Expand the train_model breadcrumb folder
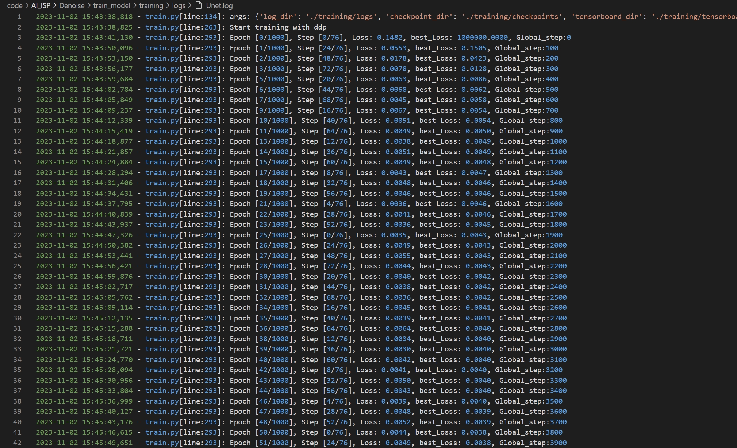 [111, 5]
